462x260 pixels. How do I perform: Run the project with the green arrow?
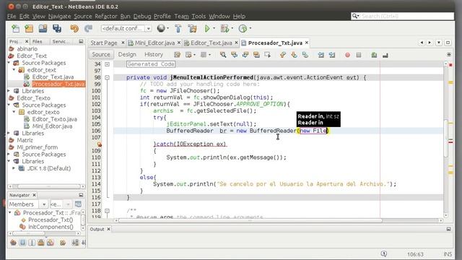tap(207, 29)
